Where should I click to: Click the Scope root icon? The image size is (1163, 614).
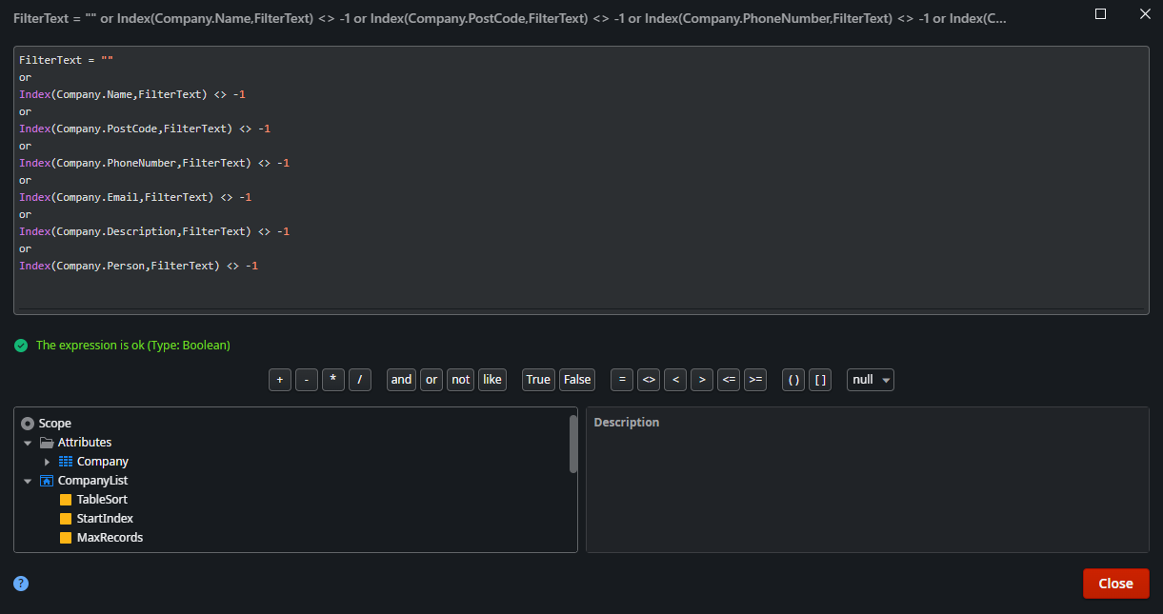point(30,423)
